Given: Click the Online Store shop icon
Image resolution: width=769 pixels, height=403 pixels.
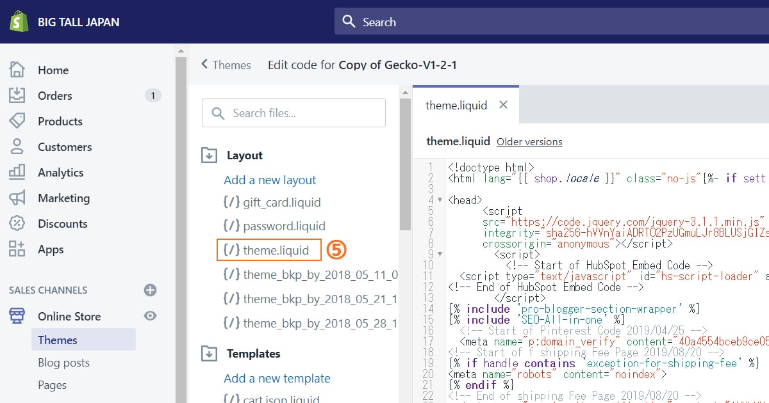Looking at the screenshot, I should (x=17, y=316).
